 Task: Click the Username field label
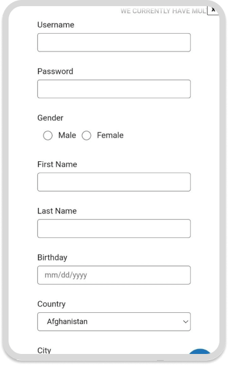pyautogui.click(x=56, y=25)
